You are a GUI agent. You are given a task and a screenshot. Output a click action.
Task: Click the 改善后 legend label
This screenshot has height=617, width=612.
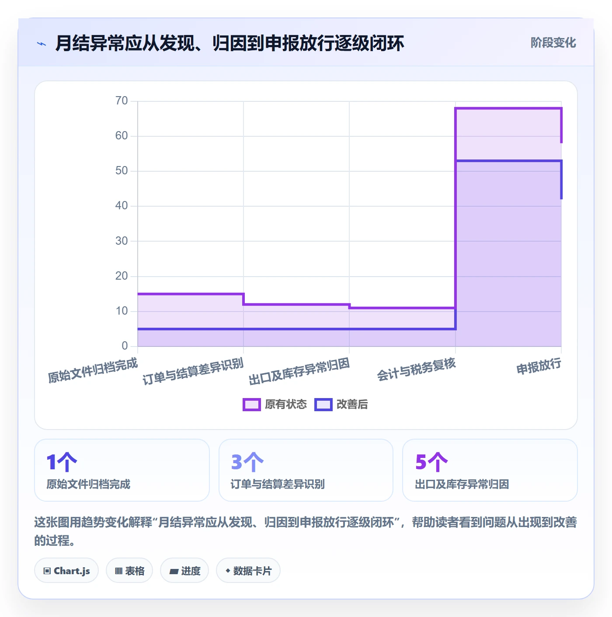point(352,405)
